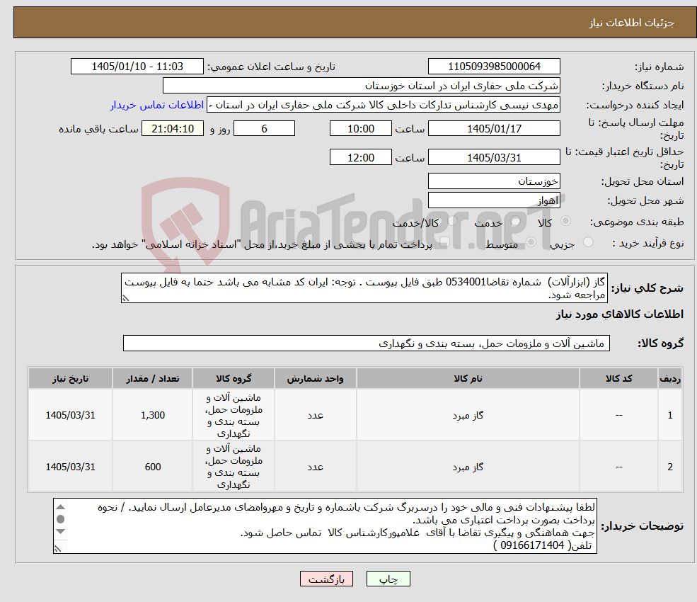
Task: Click quantity 1,300 cell
Action: 152,416
